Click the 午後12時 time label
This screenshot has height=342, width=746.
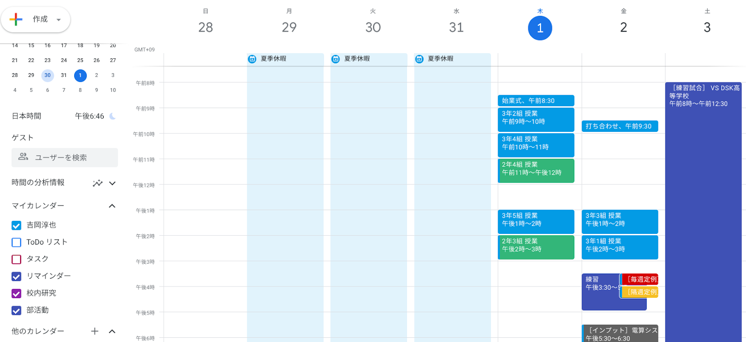tap(144, 185)
